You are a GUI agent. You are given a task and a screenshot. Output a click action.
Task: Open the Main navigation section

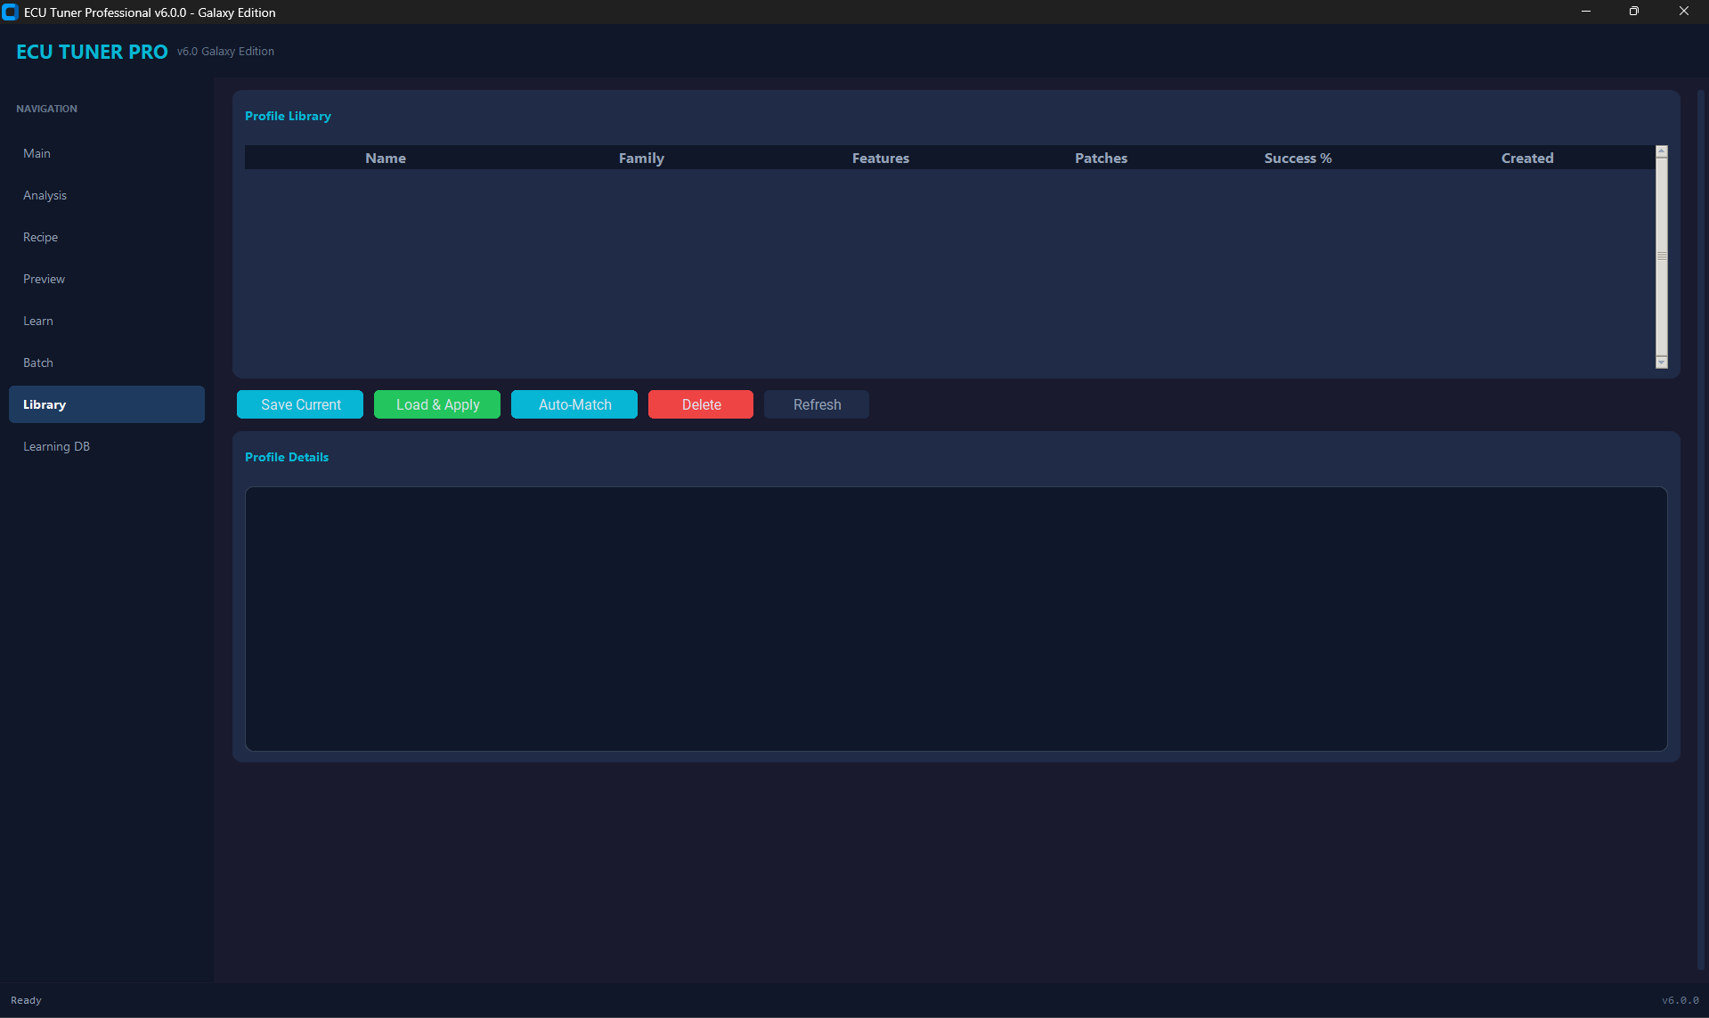(x=37, y=153)
